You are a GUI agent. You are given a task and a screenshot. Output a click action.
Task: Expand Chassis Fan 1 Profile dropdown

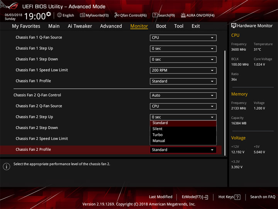183,81
